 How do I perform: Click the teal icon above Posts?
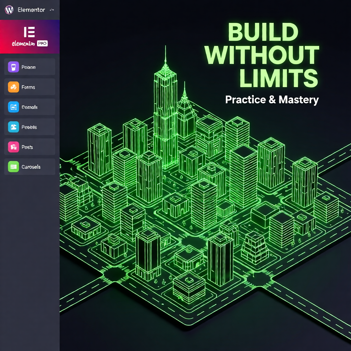click(x=13, y=127)
